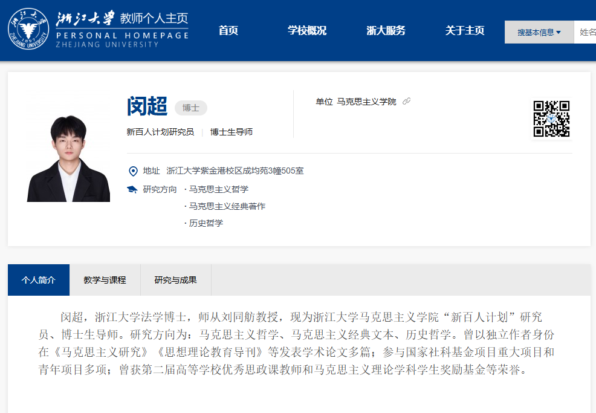Viewport: 596px width, 413px height.
Task: Click the research direction 马克思主义哲学
Action: tap(219, 189)
